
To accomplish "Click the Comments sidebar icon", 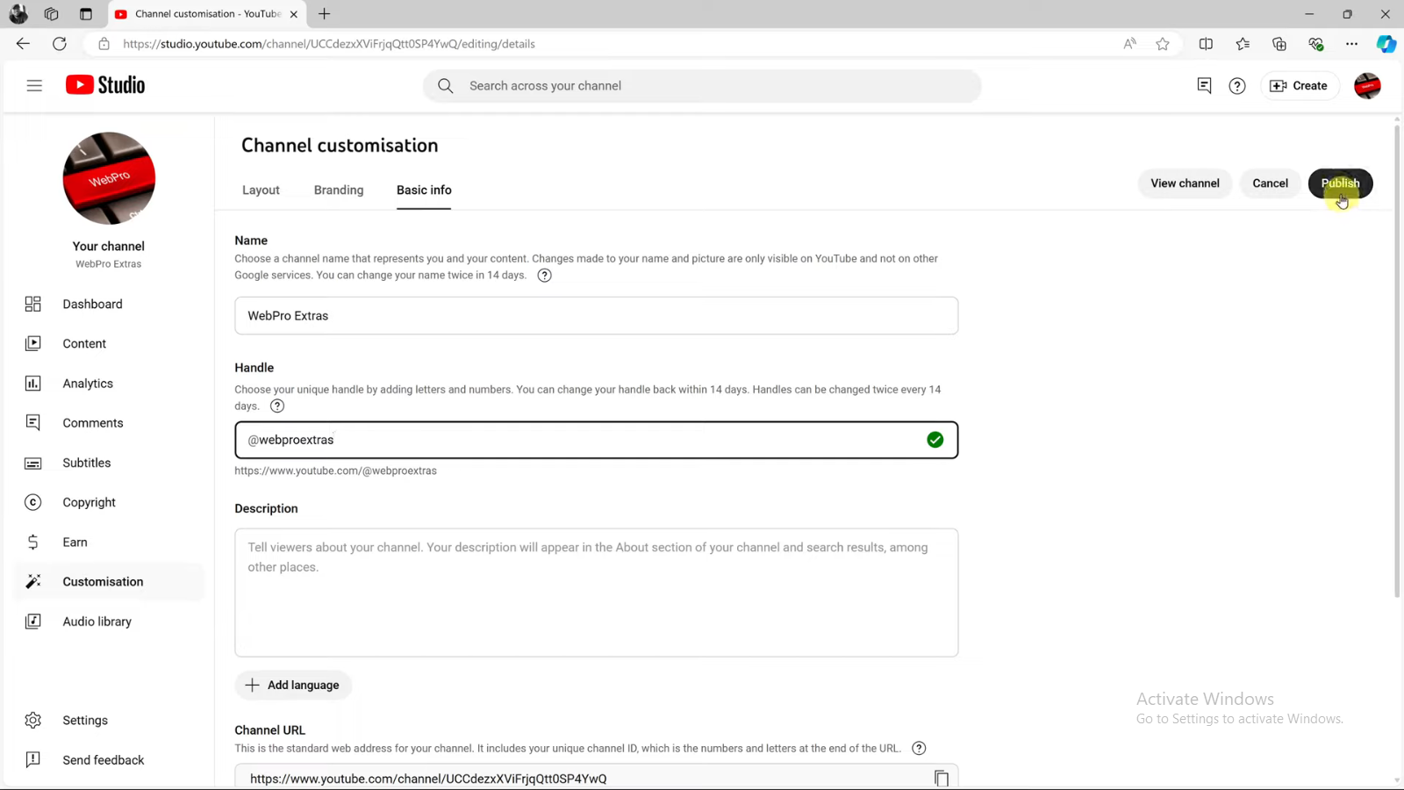I will coord(33,423).
